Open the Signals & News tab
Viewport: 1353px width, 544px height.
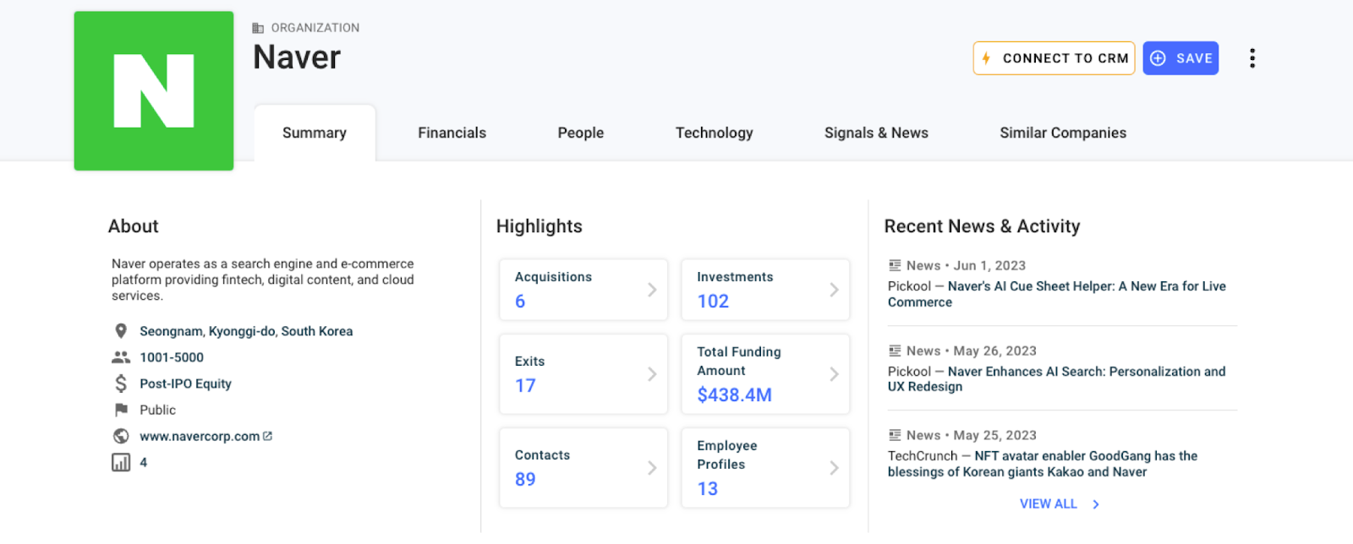[876, 133]
